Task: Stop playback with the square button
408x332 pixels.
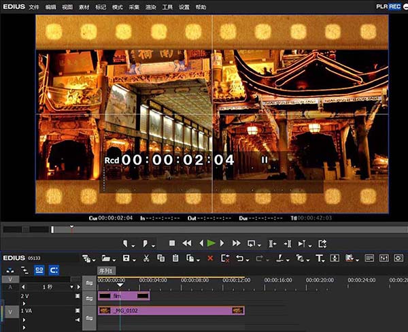Action: [172, 243]
